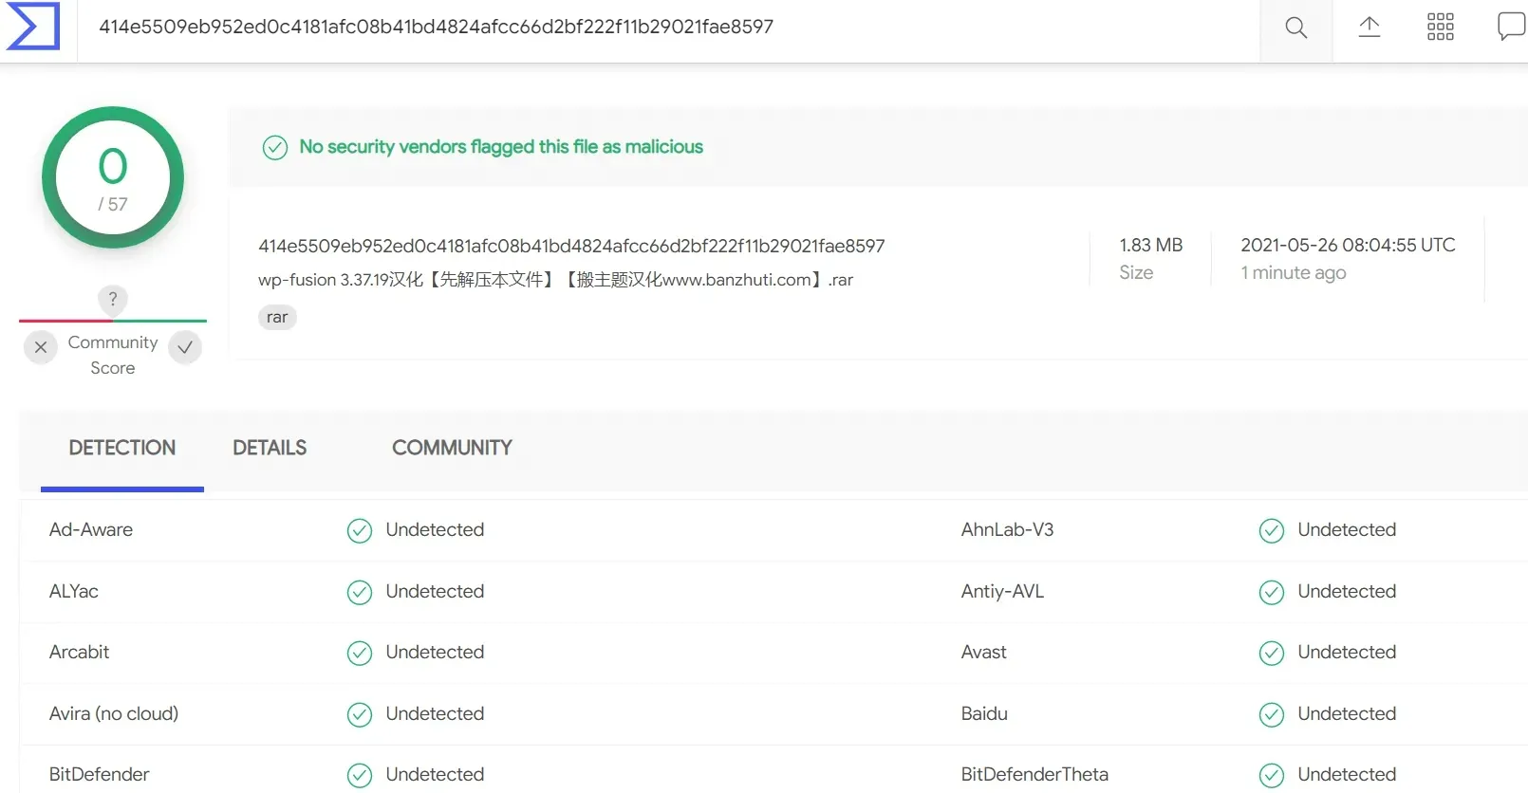
Task: Click the green check beside the no-vendors-flagged message
Action: point(275,148)
